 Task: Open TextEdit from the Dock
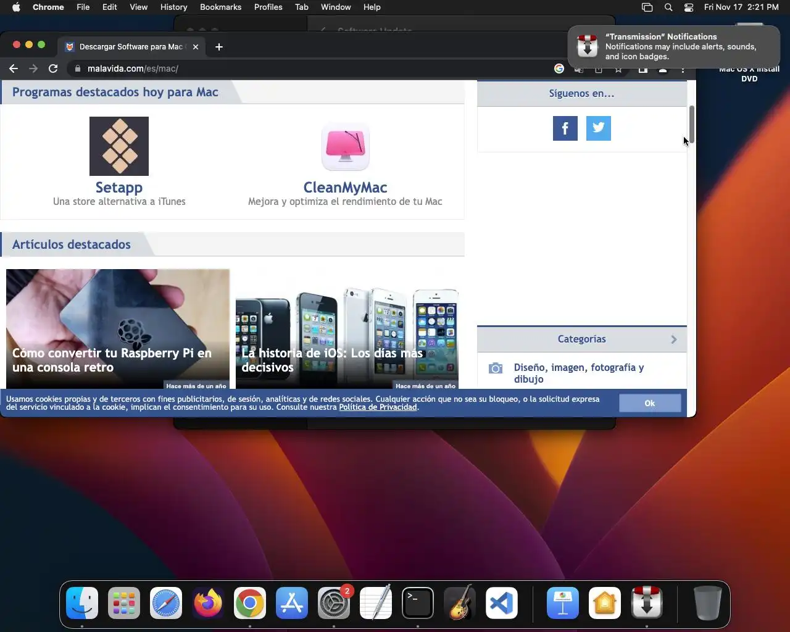376,603
